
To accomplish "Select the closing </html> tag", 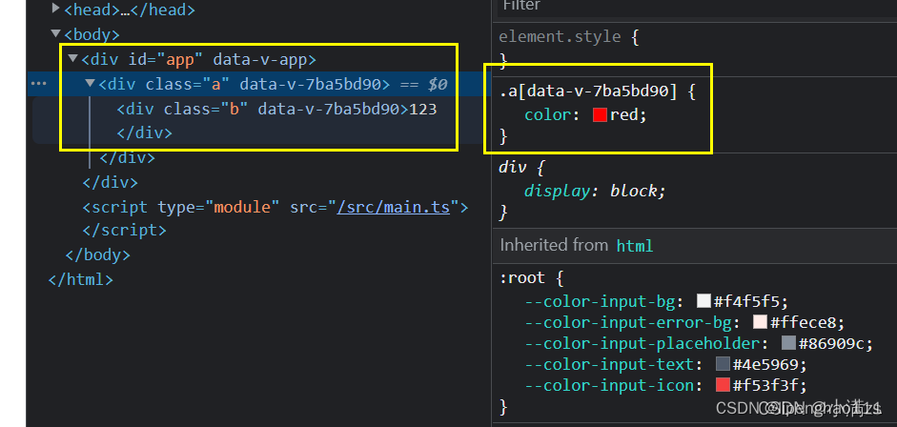I will point(81,279).
